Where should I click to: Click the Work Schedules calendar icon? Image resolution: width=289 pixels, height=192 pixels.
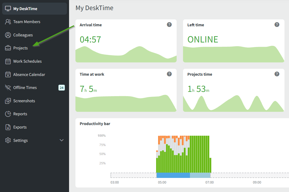click(8, 61)
